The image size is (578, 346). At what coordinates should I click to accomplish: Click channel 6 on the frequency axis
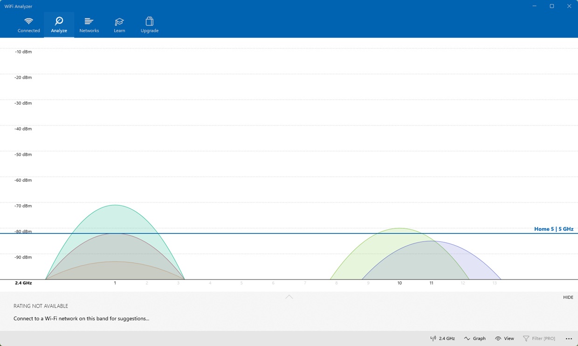click(273, 283)
